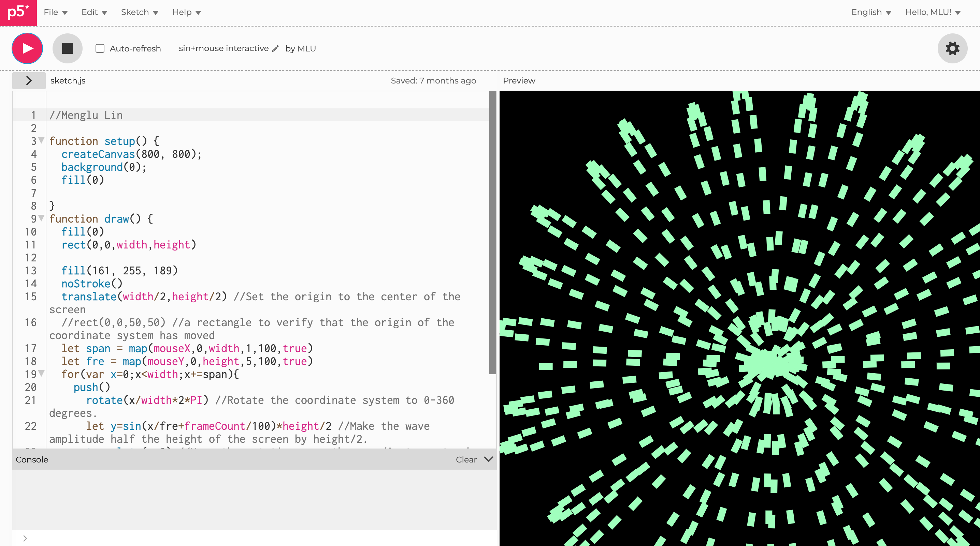Fold the setup function at line 3
The height and width of the screenshot is (546, 980).
42,140
